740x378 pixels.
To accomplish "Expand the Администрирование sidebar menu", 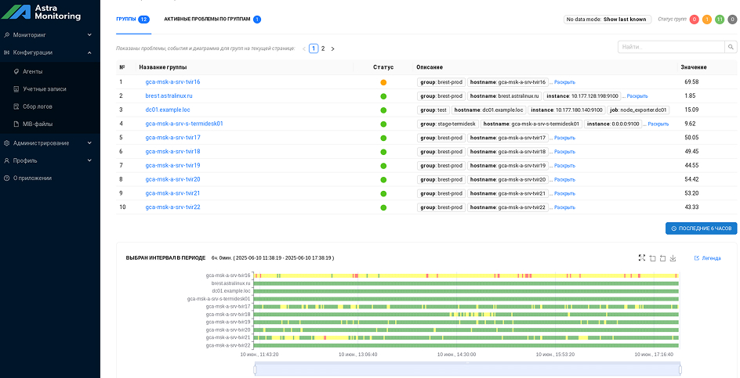I will pyautogui.click(x=50, y=142).
